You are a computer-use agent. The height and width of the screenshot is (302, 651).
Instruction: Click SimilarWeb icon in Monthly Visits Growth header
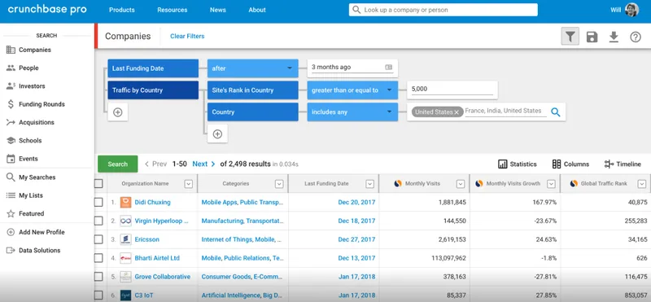pyautogui.click(x=479, y=183)
